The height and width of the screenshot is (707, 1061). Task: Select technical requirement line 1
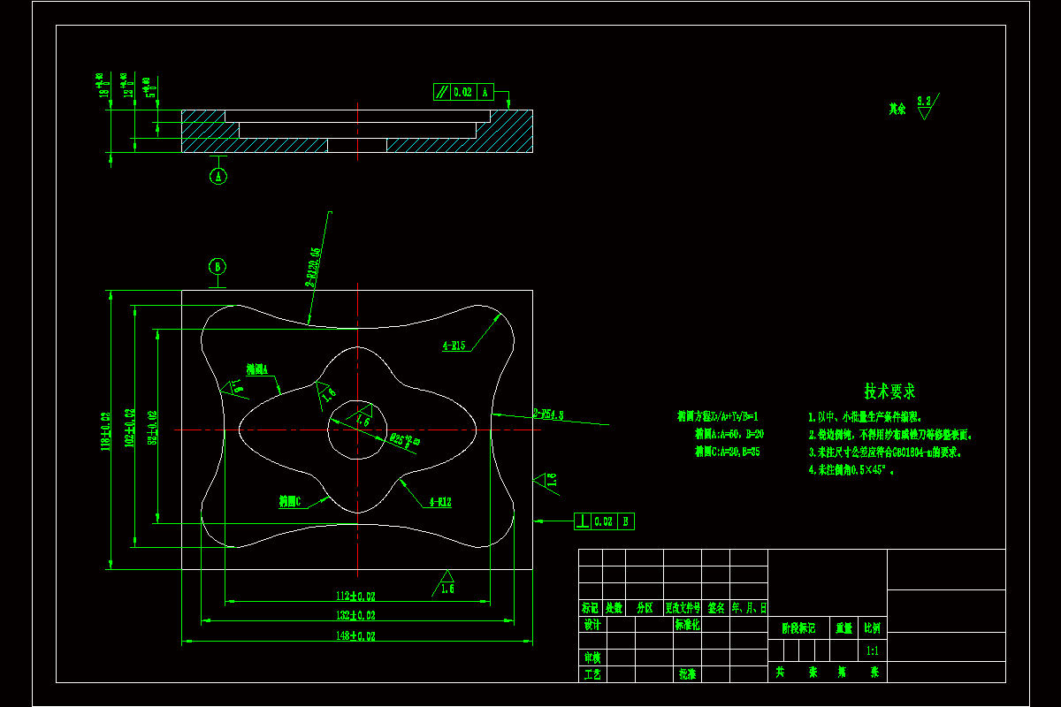tap(865, 416)
